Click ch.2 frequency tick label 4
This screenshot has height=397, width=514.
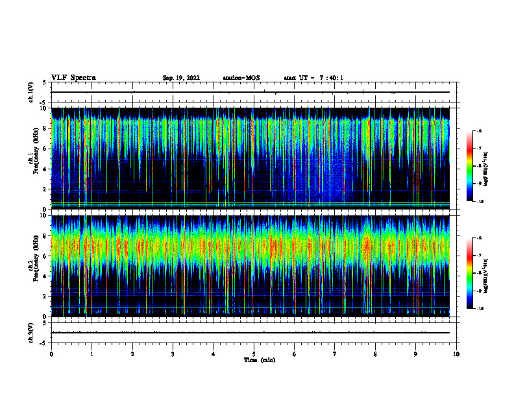(x=45, y=276)
